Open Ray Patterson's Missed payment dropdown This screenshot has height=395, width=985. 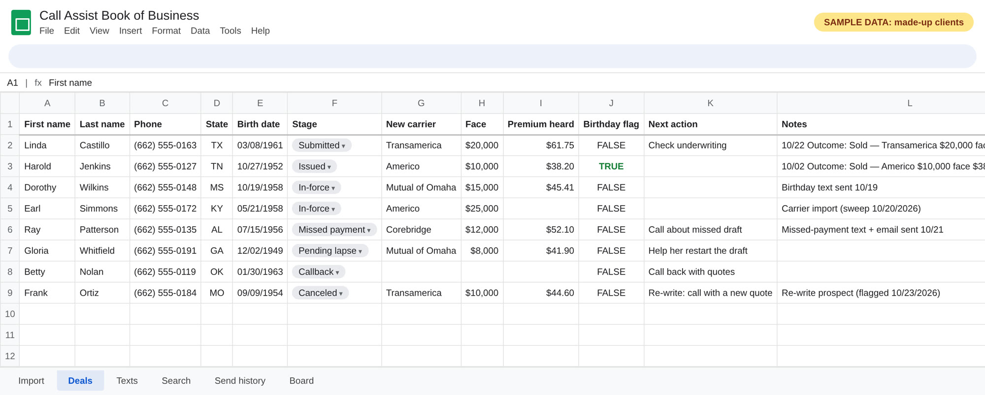point(334,230)
